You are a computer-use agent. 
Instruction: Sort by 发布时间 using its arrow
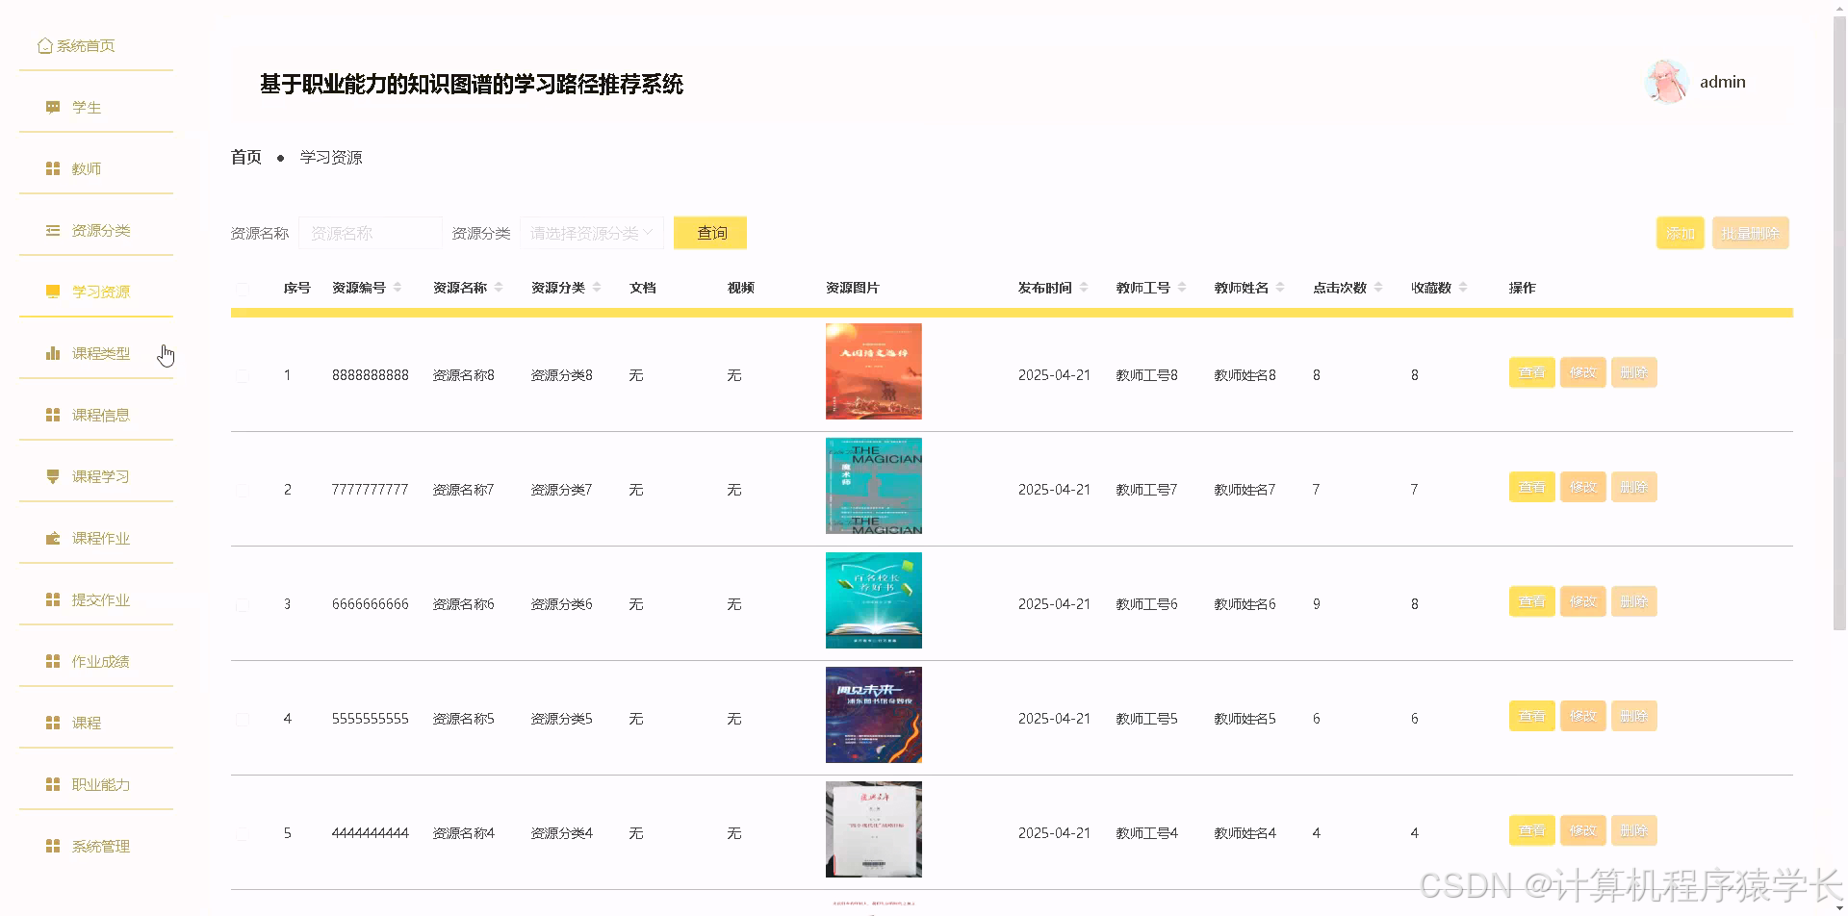pyautogui.click(x=1085, y=287)
